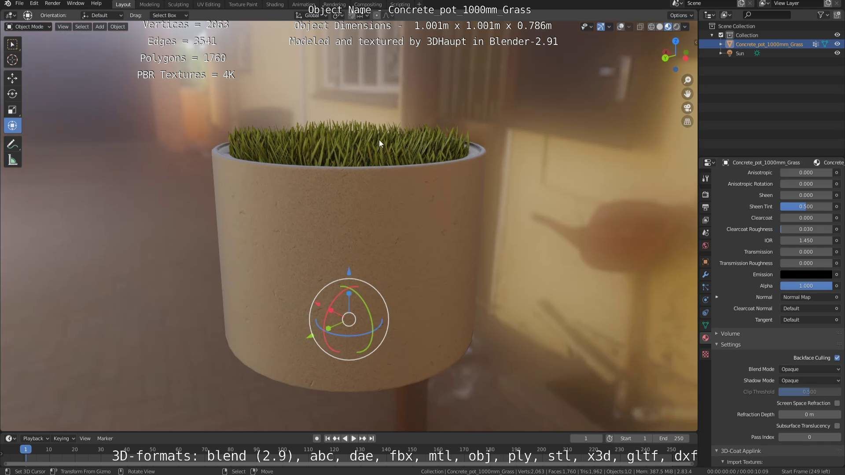Expand the Normal input row
The width and height of the screenshot is (845, 475).
717,297
